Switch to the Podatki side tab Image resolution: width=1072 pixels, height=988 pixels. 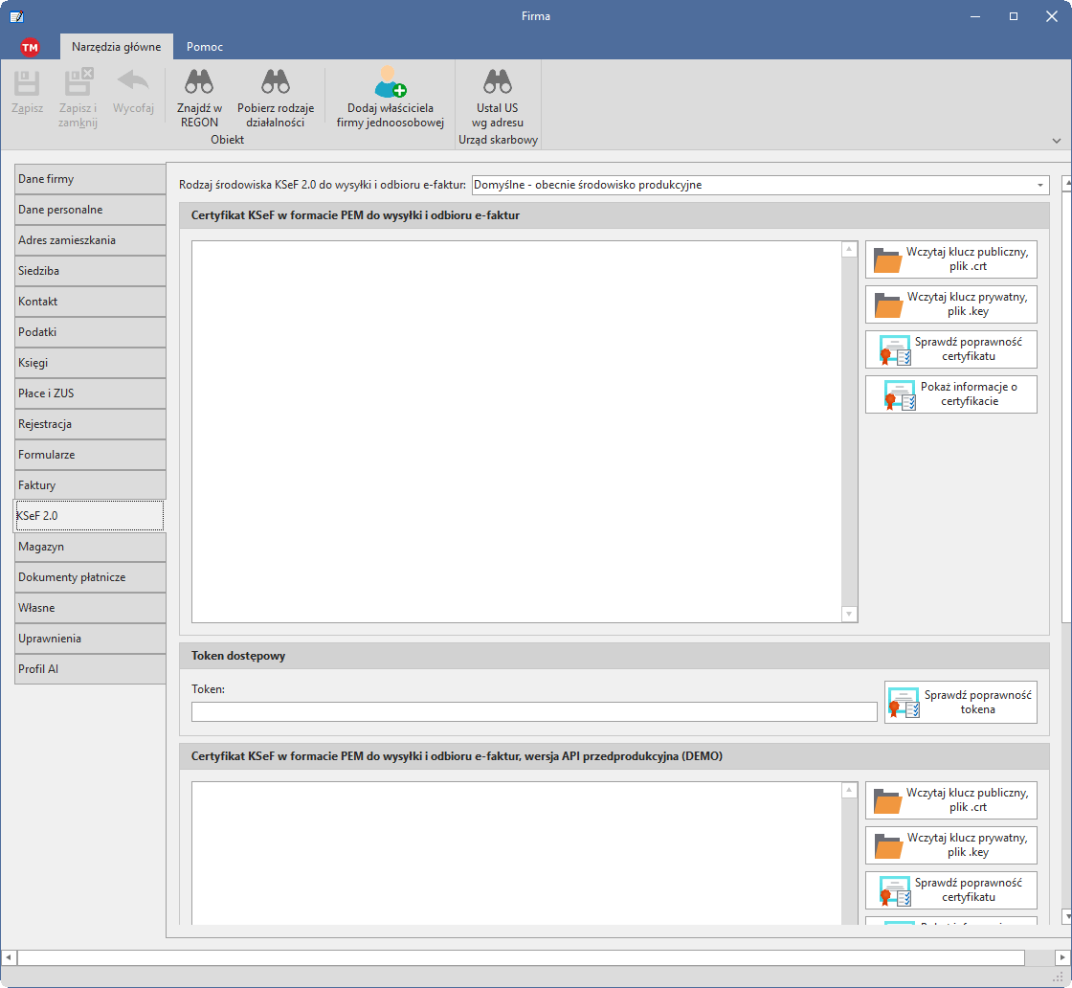point(90,332)
